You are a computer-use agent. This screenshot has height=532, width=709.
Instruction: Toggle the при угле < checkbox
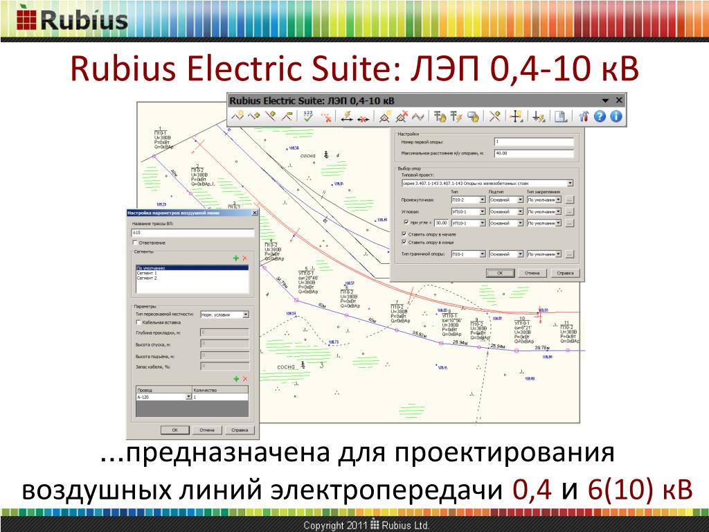(406, 222)
